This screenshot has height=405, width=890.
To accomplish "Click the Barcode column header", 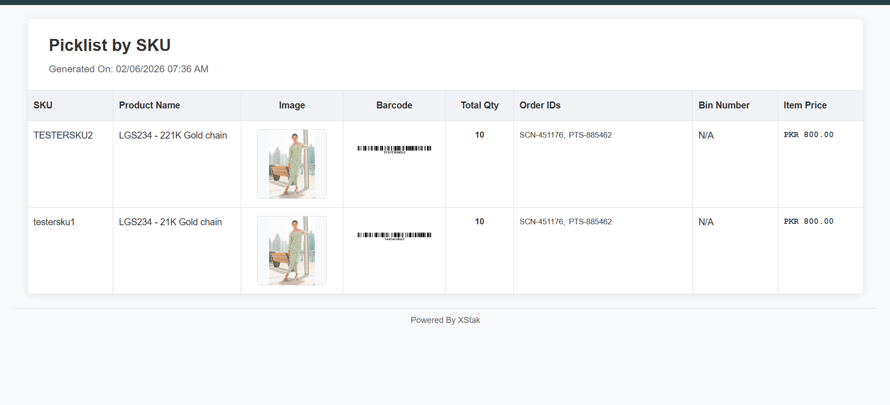I will (x=394, y=105).
